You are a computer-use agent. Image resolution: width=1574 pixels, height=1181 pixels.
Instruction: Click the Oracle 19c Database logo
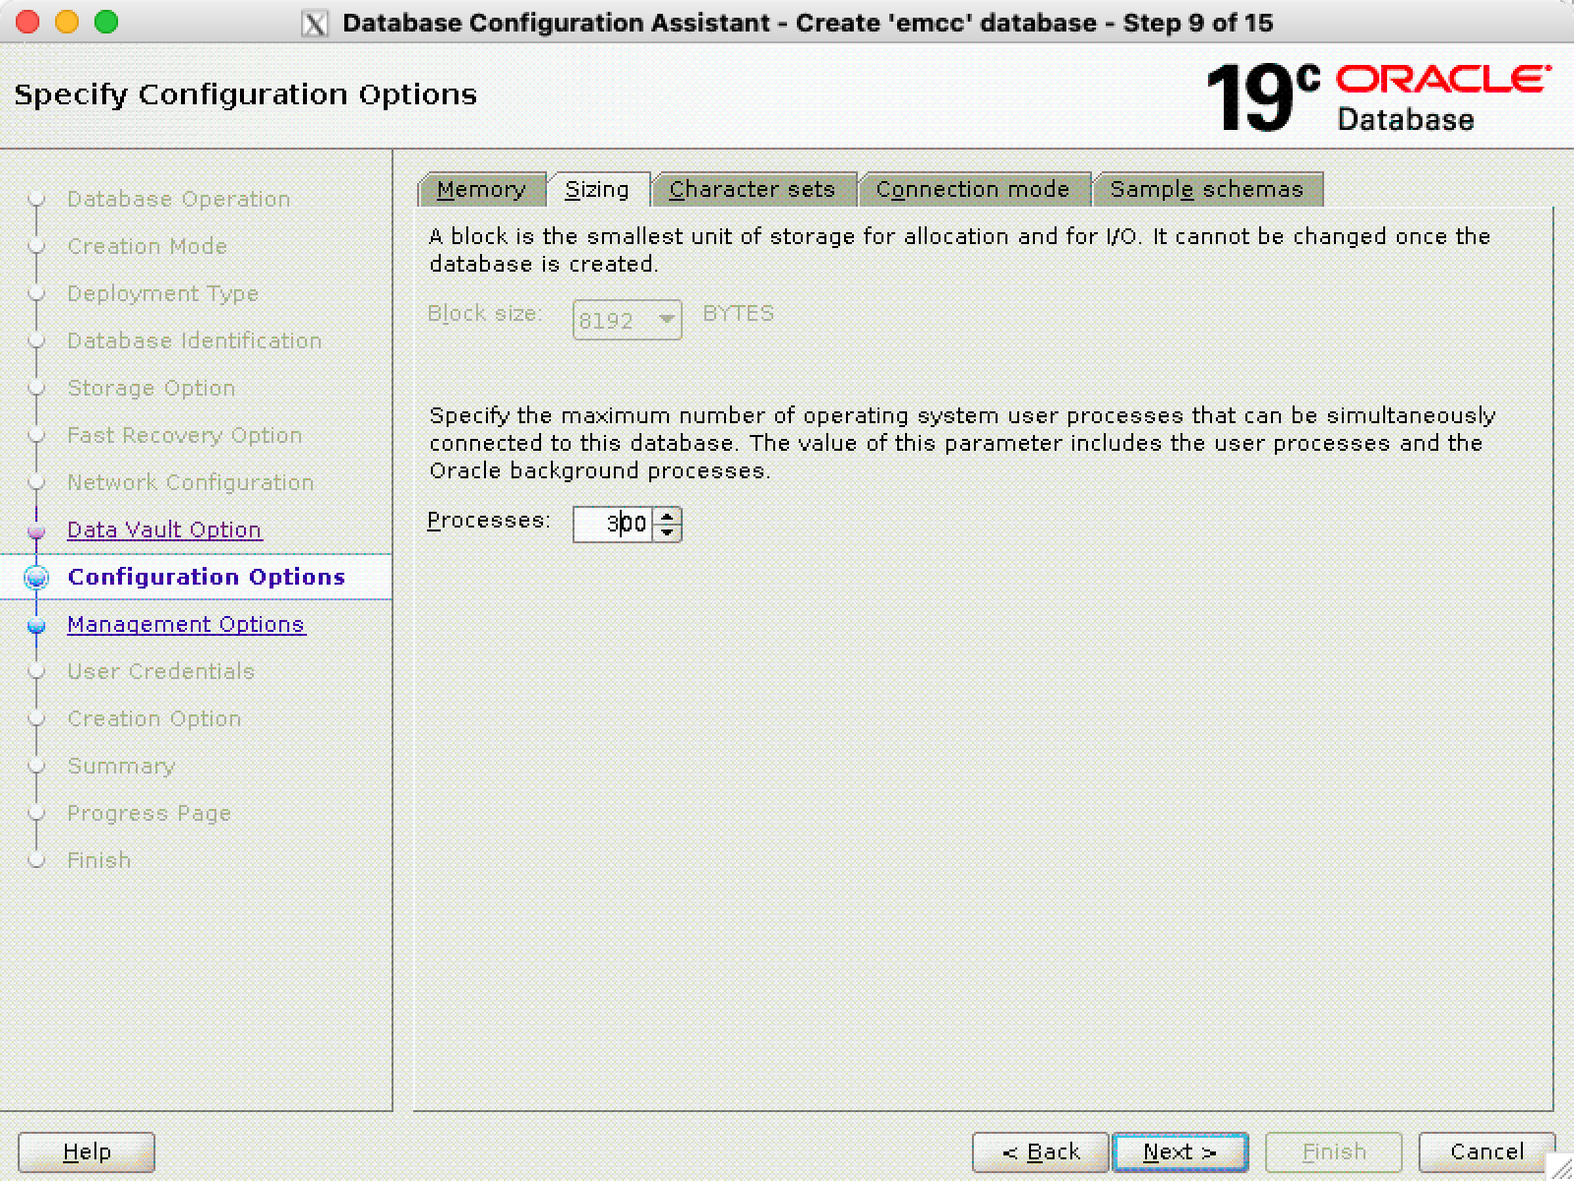click(x=1377, y=96)
